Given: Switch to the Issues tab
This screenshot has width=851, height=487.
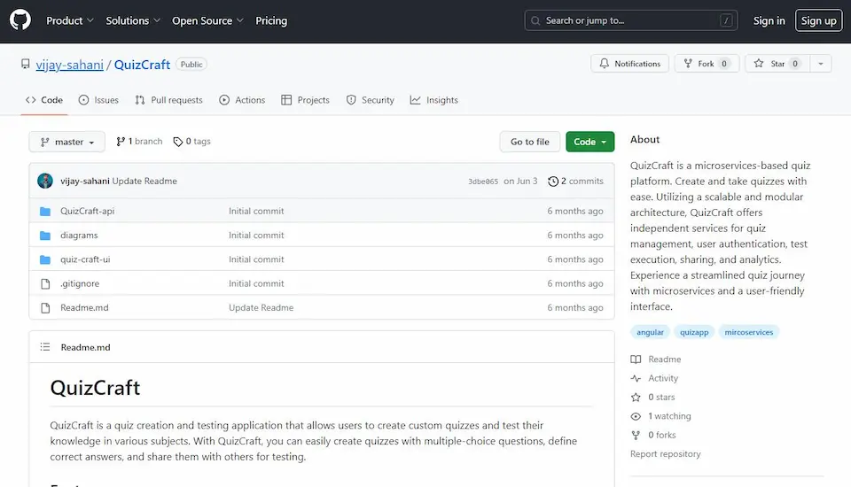Looking at the screenshot, I should [x=98, y=100].
